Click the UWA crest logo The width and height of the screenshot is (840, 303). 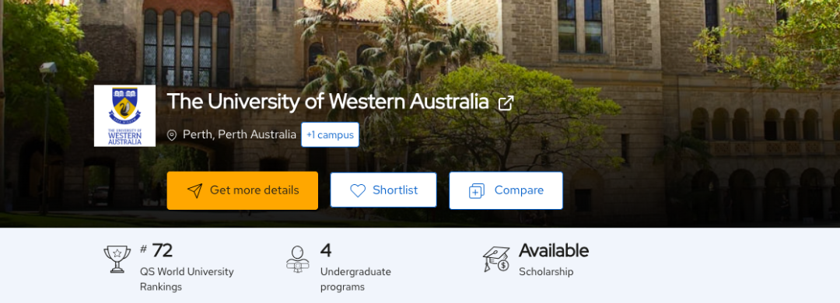124,116
